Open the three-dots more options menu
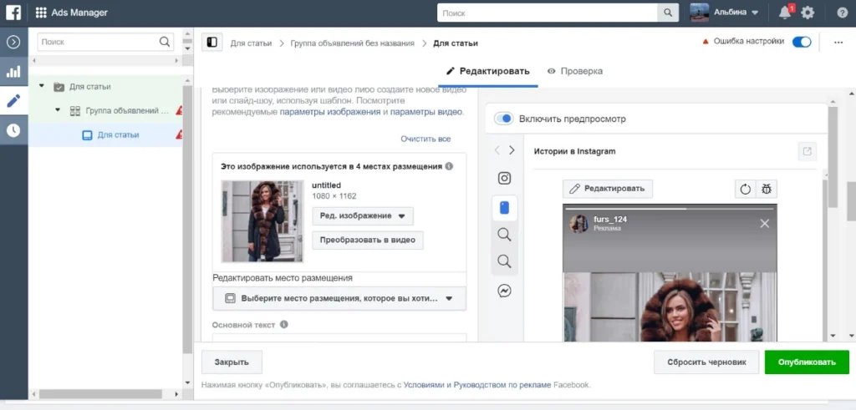This screenshot has width=856, height=410. [x=838, y=43]
